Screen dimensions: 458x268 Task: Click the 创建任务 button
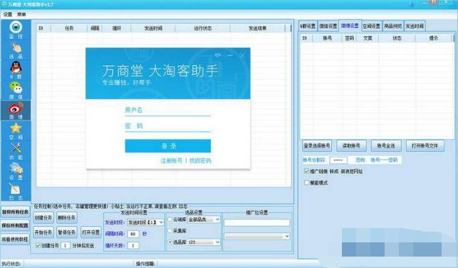click(43, 217)
